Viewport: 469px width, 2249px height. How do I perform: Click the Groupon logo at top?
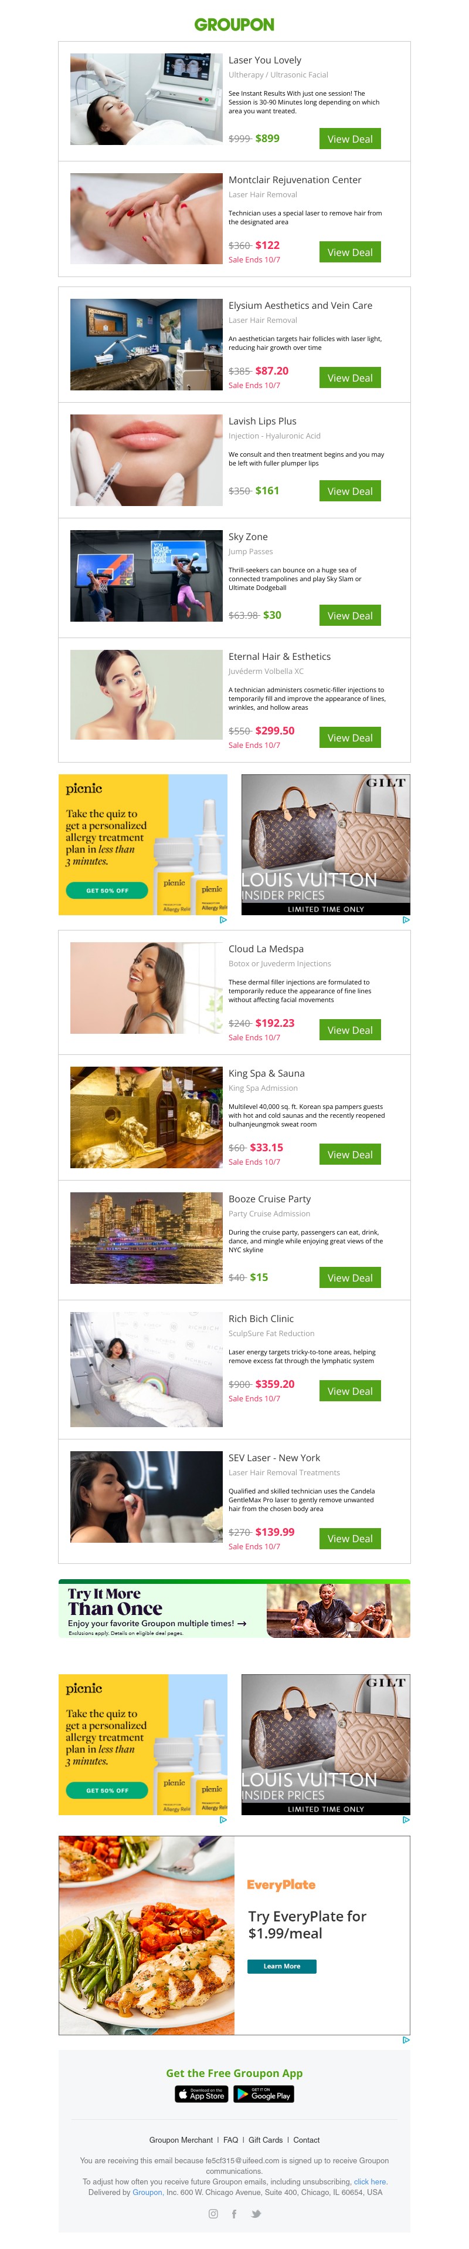(x=234, y=25)
